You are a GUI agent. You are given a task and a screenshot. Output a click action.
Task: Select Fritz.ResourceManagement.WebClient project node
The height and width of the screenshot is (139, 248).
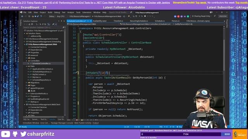point(44,105)
